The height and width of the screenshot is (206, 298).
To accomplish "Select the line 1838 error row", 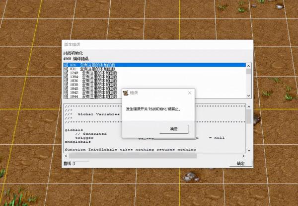I will click(x=89, y=85).
